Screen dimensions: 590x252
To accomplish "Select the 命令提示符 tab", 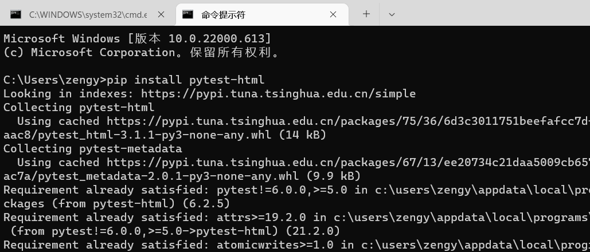I will tap(262, 14).
